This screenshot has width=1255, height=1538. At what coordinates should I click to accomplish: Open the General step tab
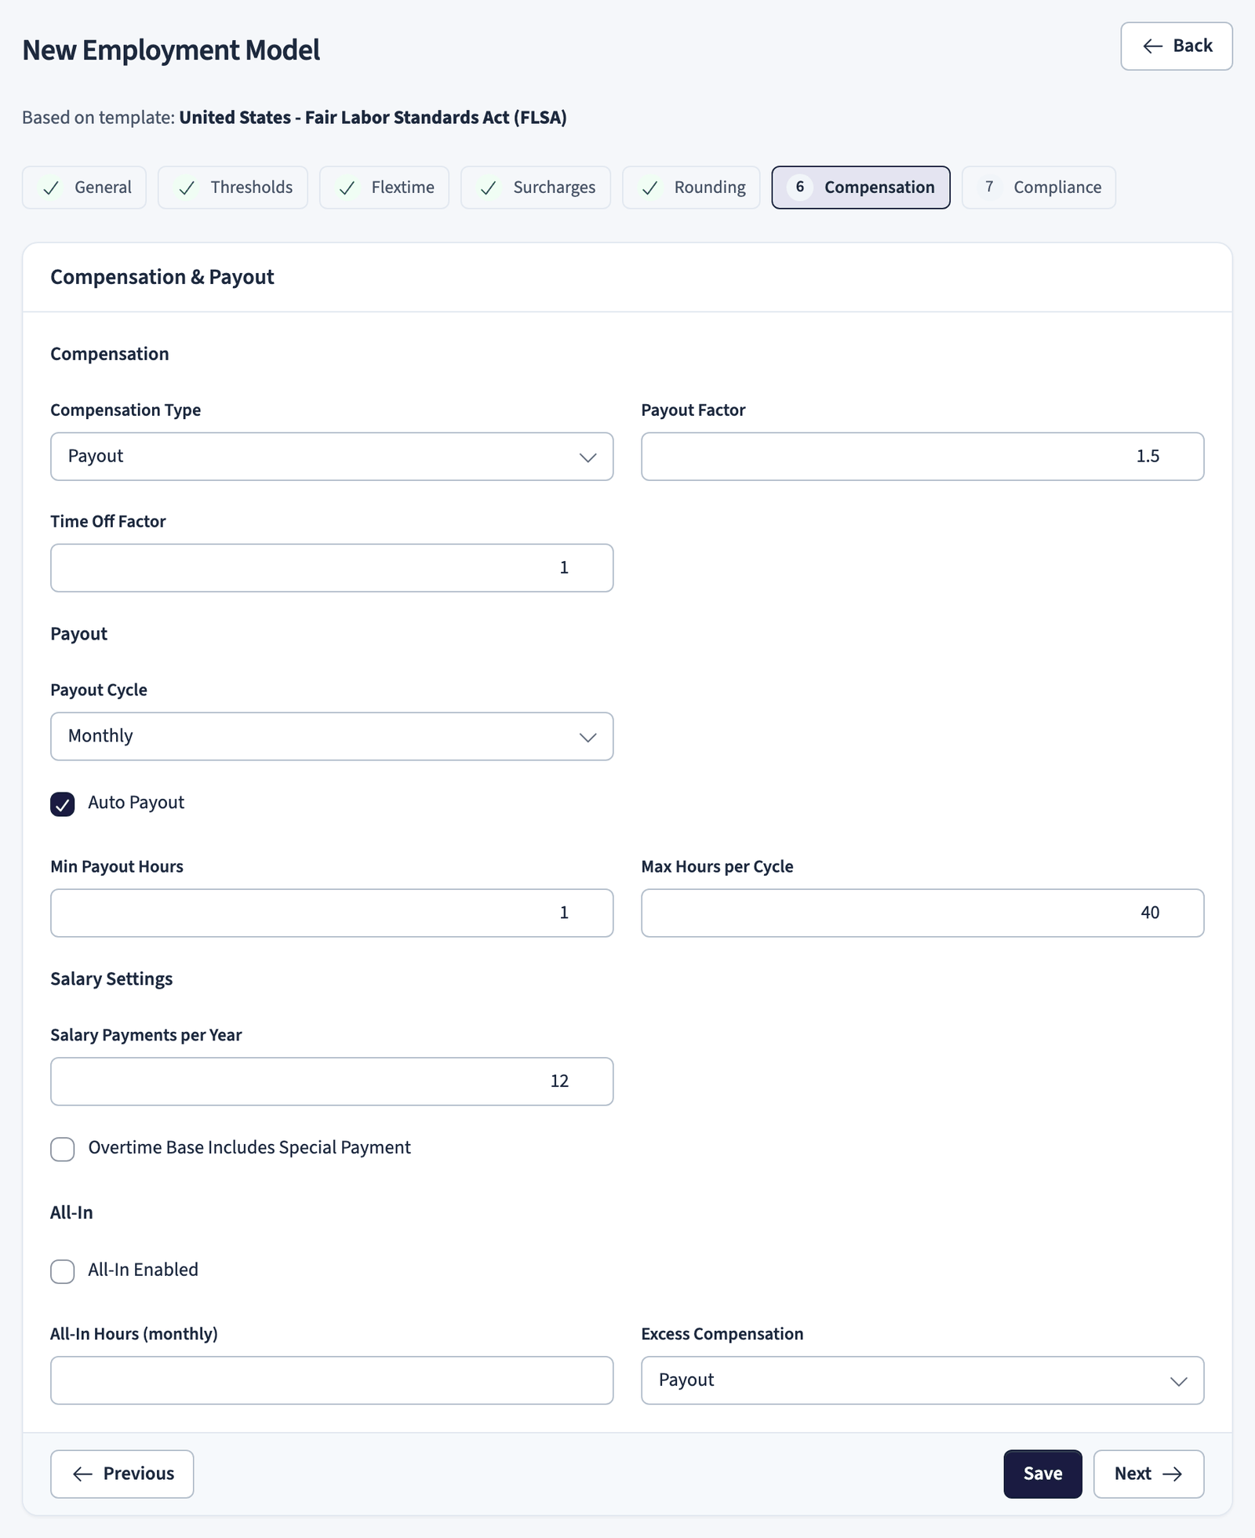click(84, 188)
